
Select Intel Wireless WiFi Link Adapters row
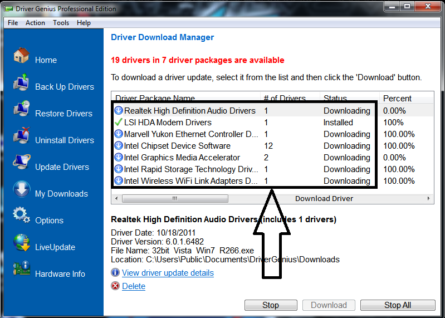pos(272,180)
